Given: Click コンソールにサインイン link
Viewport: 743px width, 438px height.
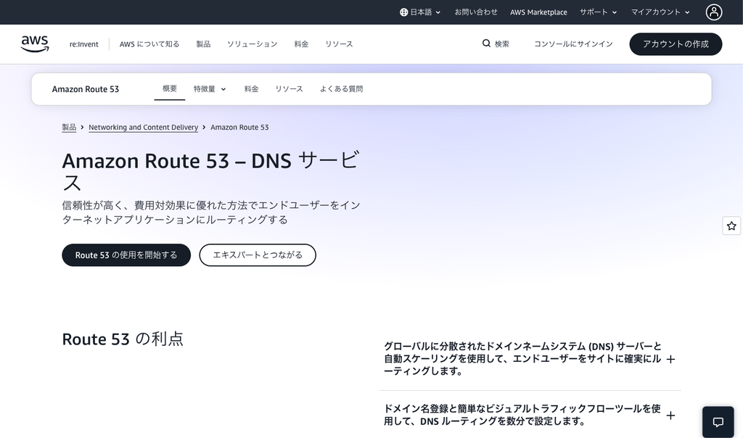Looking at the screenshot, I should tap(573, 44).
